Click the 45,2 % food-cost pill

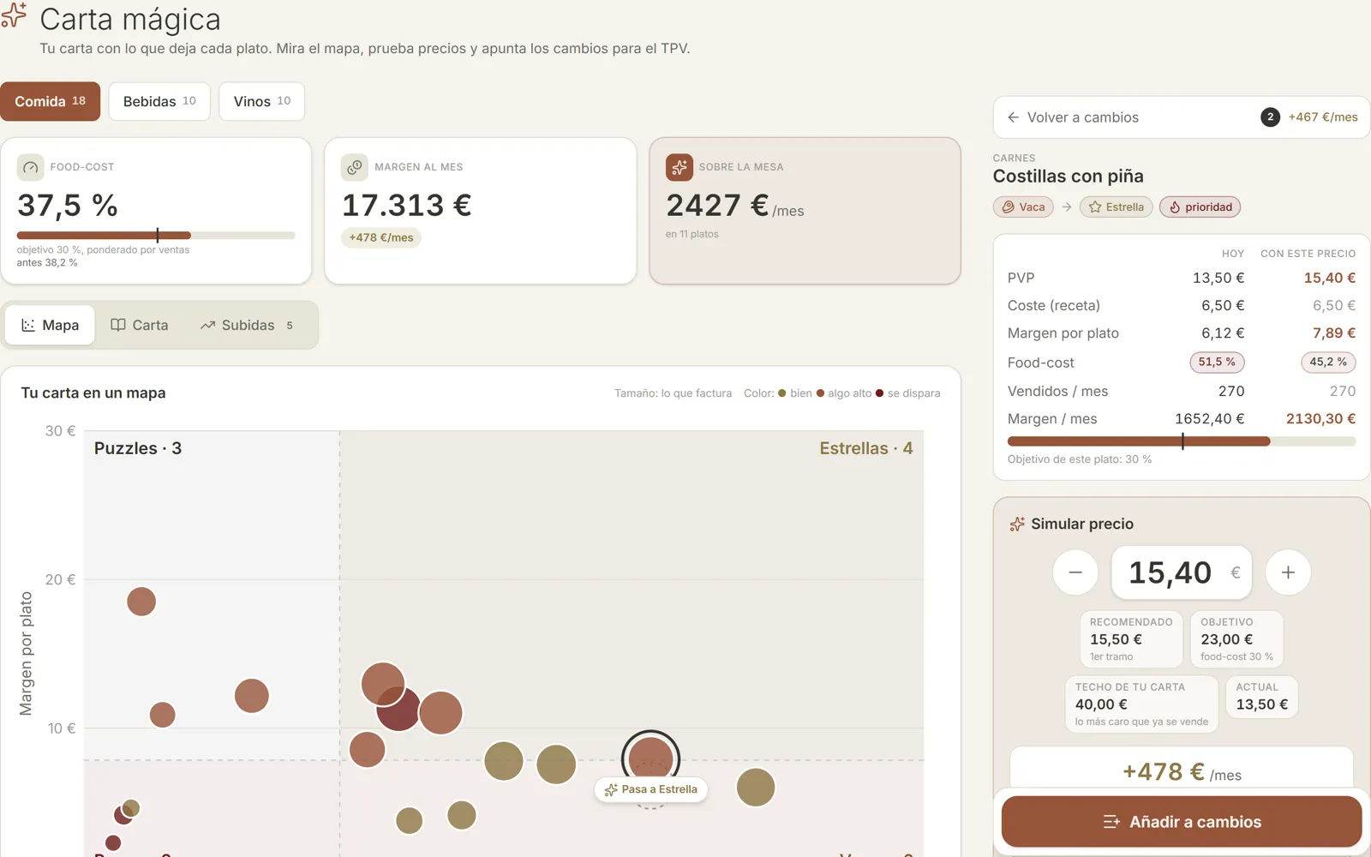click(1328, 363)
